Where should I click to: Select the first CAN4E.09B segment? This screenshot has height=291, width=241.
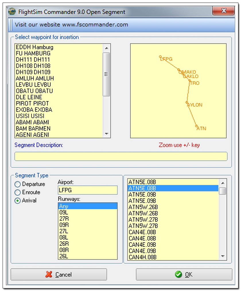(173, 245)
